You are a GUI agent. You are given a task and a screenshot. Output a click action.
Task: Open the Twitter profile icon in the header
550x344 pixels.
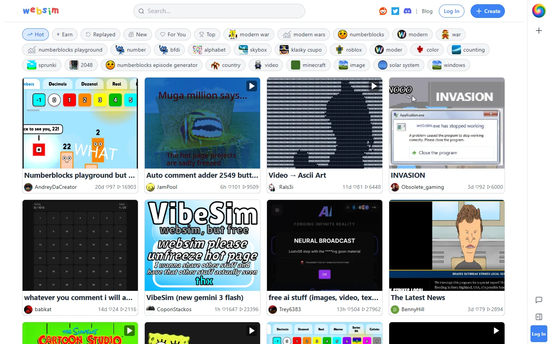pyautogui.click(x=395, y=11)
